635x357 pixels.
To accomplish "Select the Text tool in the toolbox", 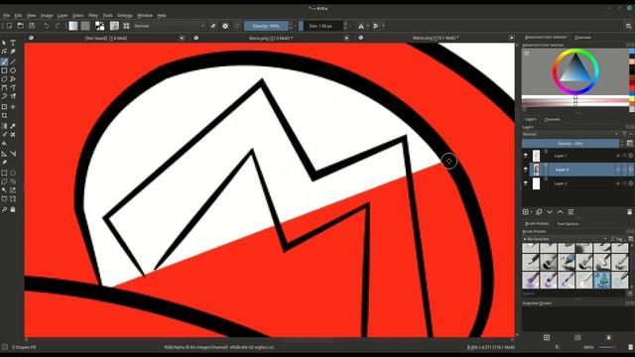I will [x=13, y=43].
